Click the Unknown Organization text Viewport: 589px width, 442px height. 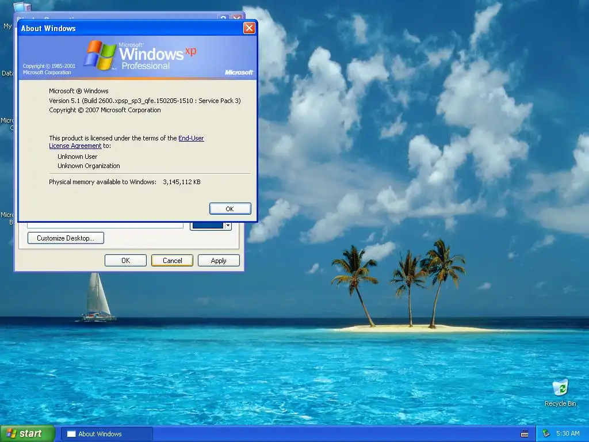pyautogui.click(x=89, y=166)
